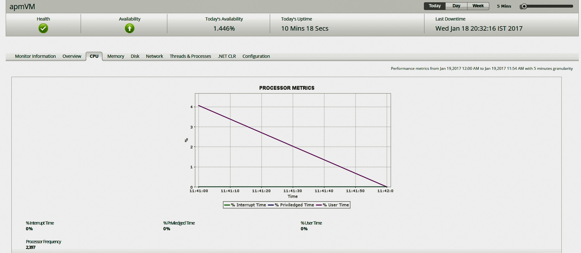Switch to the Overview tab
Viewport: 581px width, 253px height.
[x=72, y=56]
